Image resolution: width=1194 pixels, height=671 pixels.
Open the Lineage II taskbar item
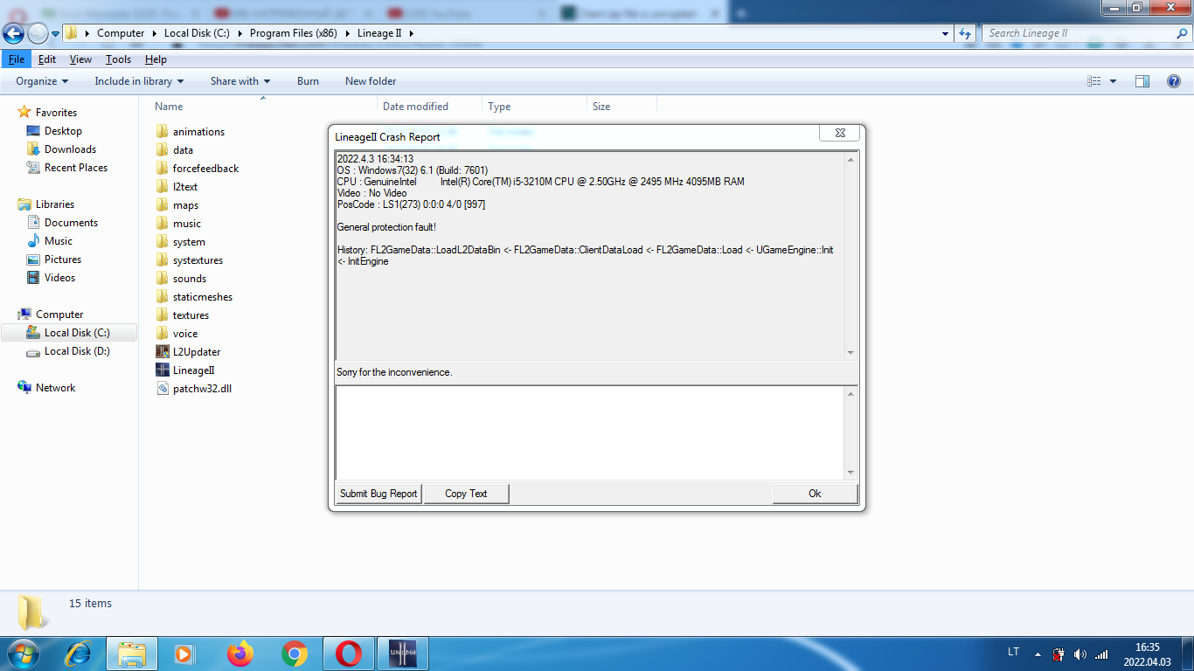[x=402, y=654]
